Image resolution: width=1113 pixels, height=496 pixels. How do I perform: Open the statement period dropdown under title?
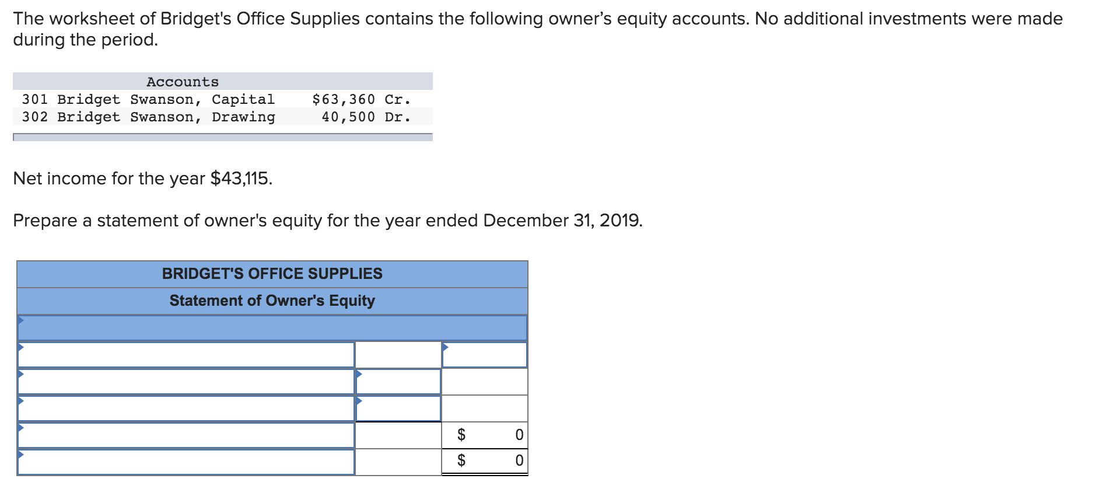(x=272, y=328)
